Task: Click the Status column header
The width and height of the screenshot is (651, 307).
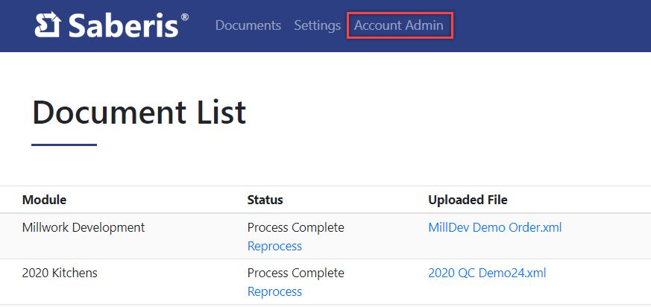Action: [265, 200]
